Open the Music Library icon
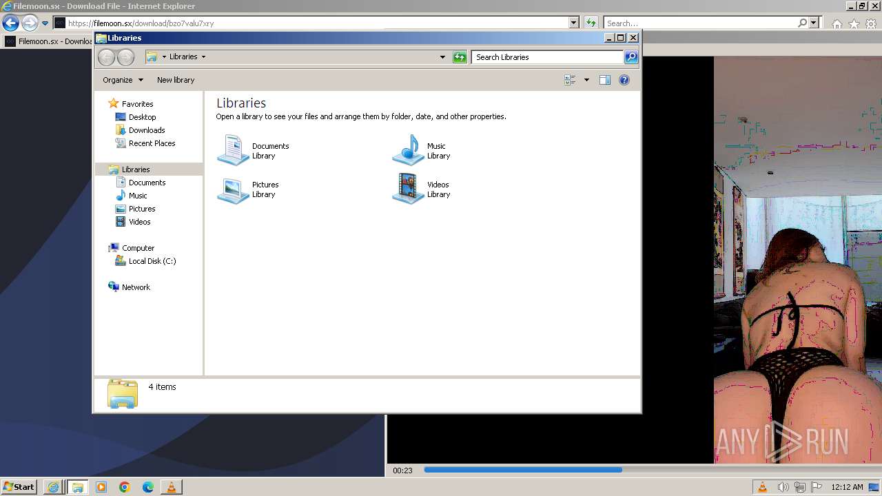This screenshot has height=496, width=882. [x=408, y=150]
